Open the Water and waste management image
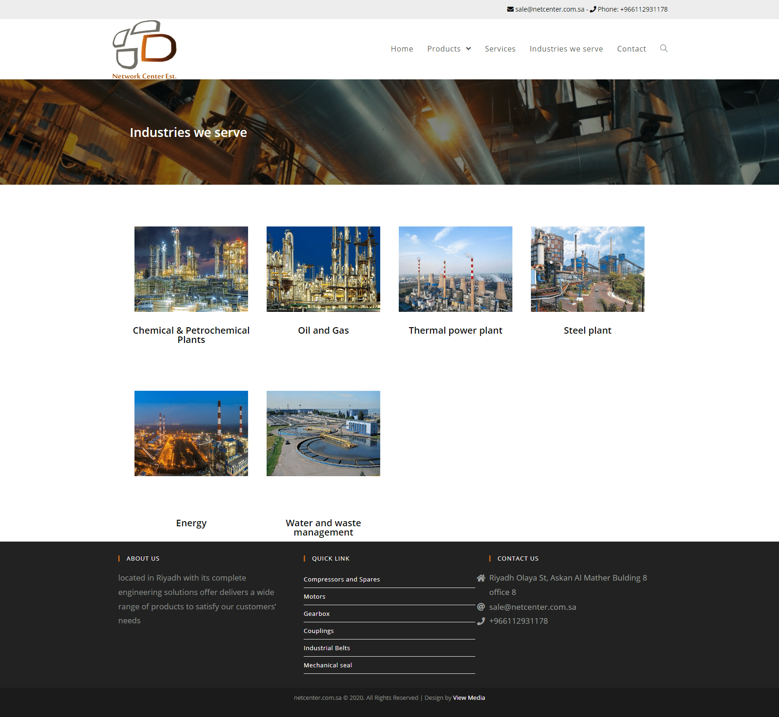Image resolution: width=779 pixels, height=717 pixels. coord(323,433)
